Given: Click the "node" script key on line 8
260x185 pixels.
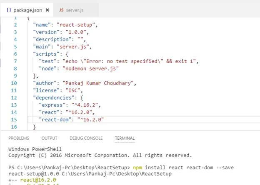Looking at the screenshot, I should (x=48, y=68).
